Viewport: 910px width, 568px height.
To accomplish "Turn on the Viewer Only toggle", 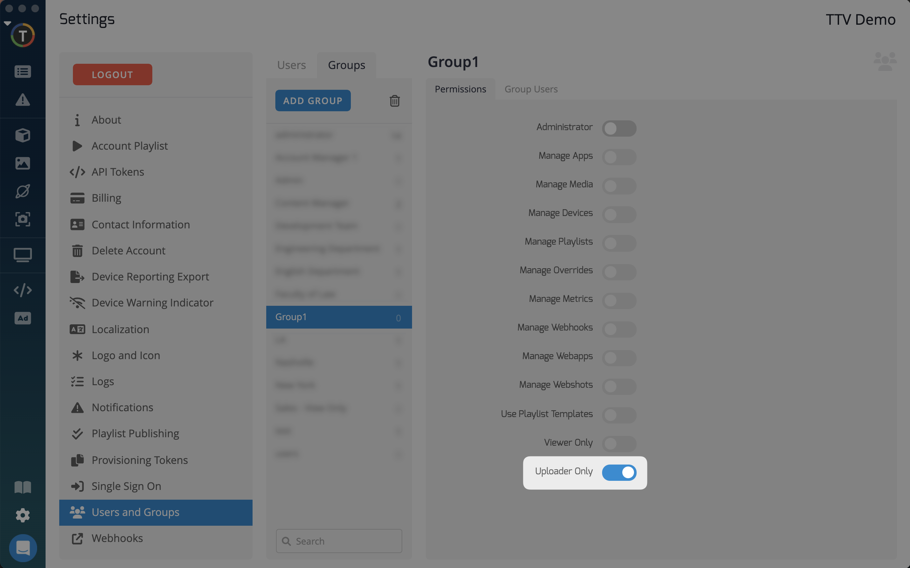I will click(619, 444).
